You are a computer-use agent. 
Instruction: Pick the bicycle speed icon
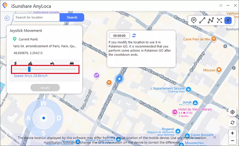[x=30, y=63]
